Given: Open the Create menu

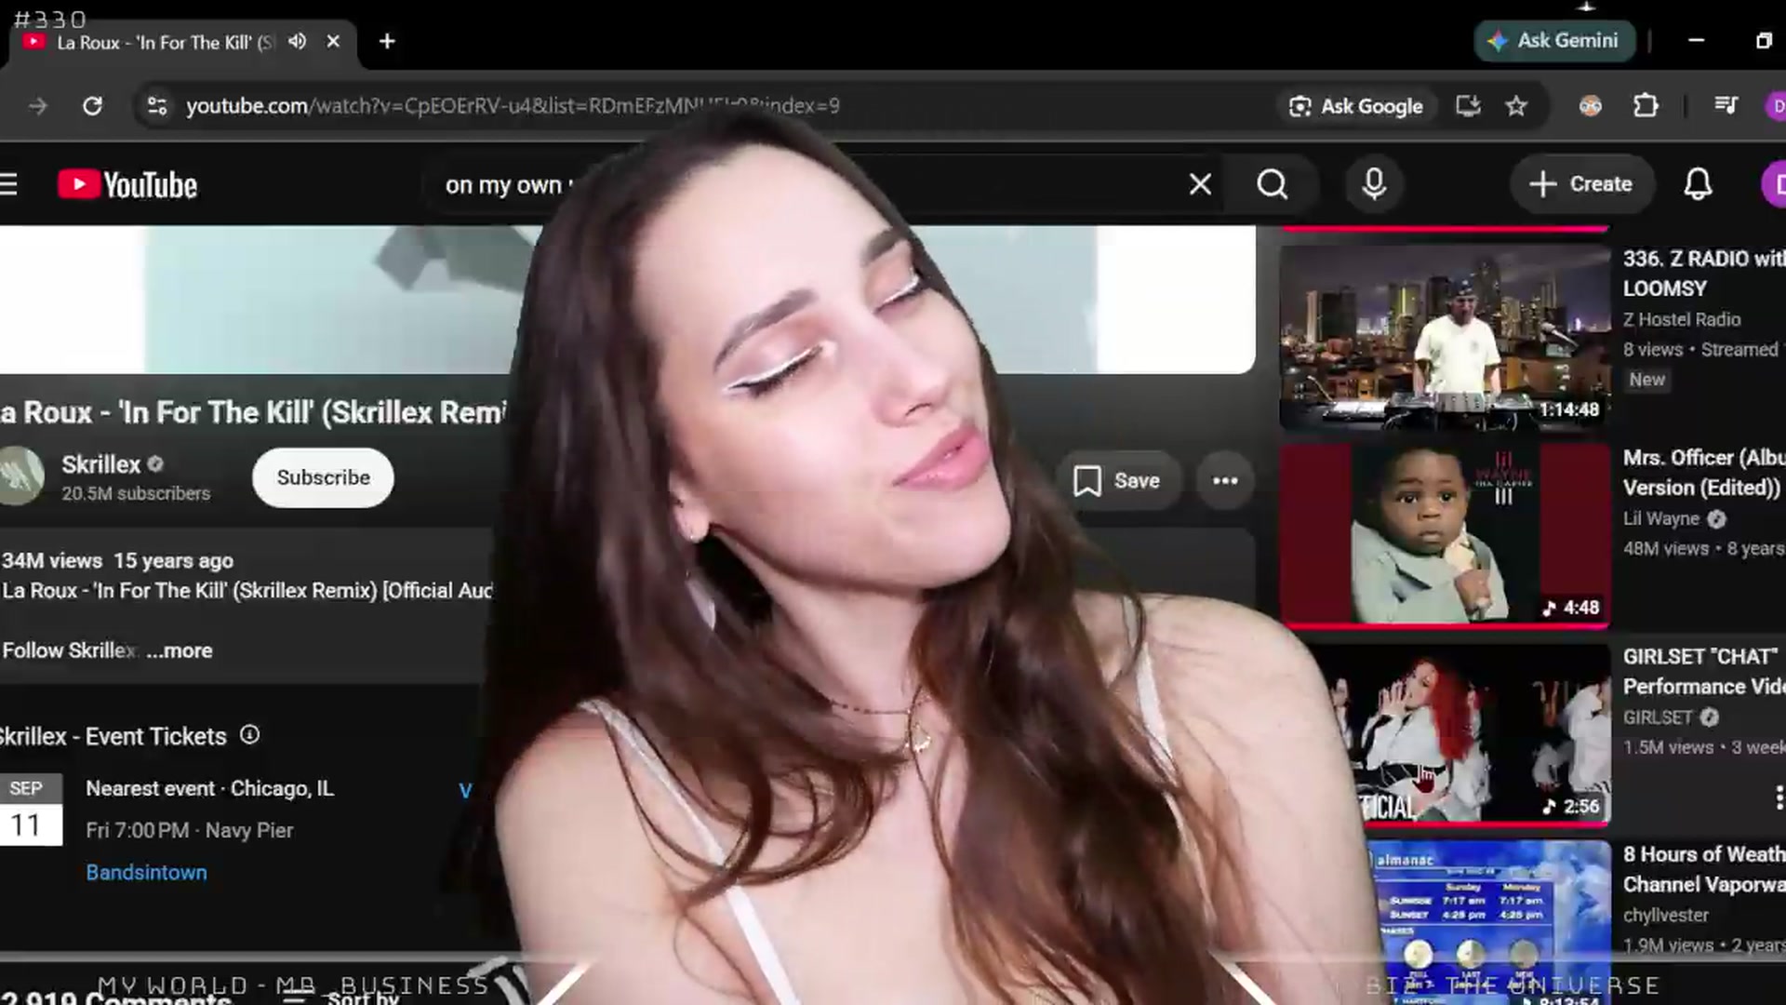Looking at the screenshot, I should click(1581, 184).
